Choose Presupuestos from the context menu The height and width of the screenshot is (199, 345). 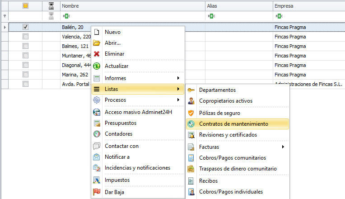pos(120,123)
